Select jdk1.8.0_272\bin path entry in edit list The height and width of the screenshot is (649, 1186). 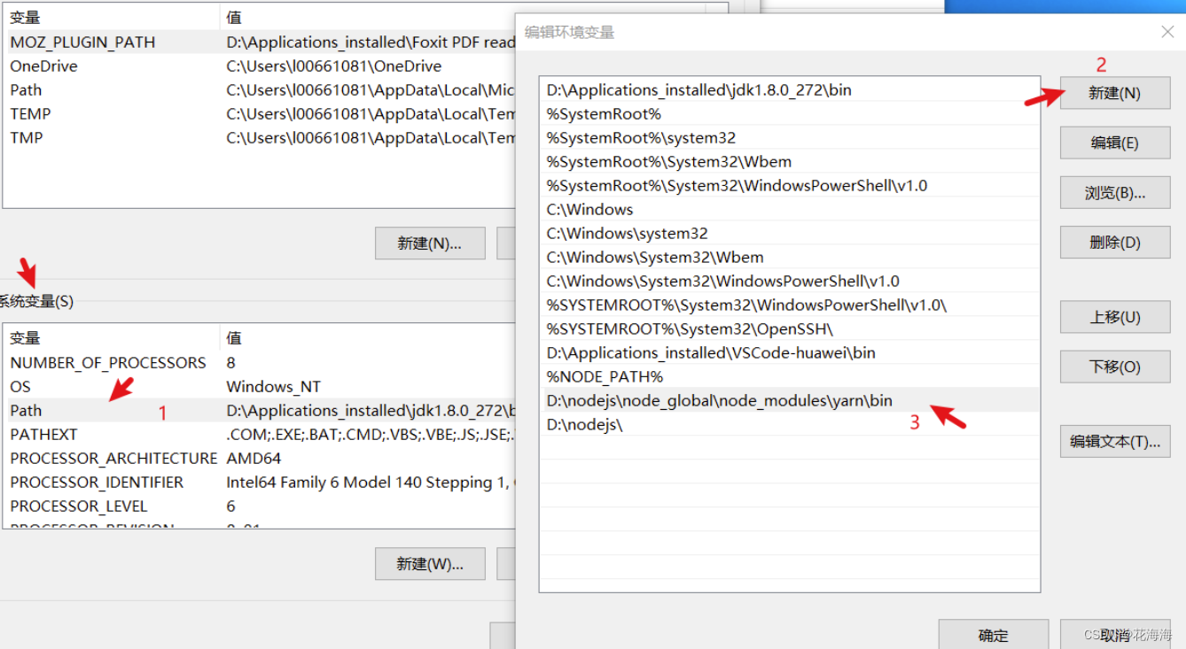789,89
